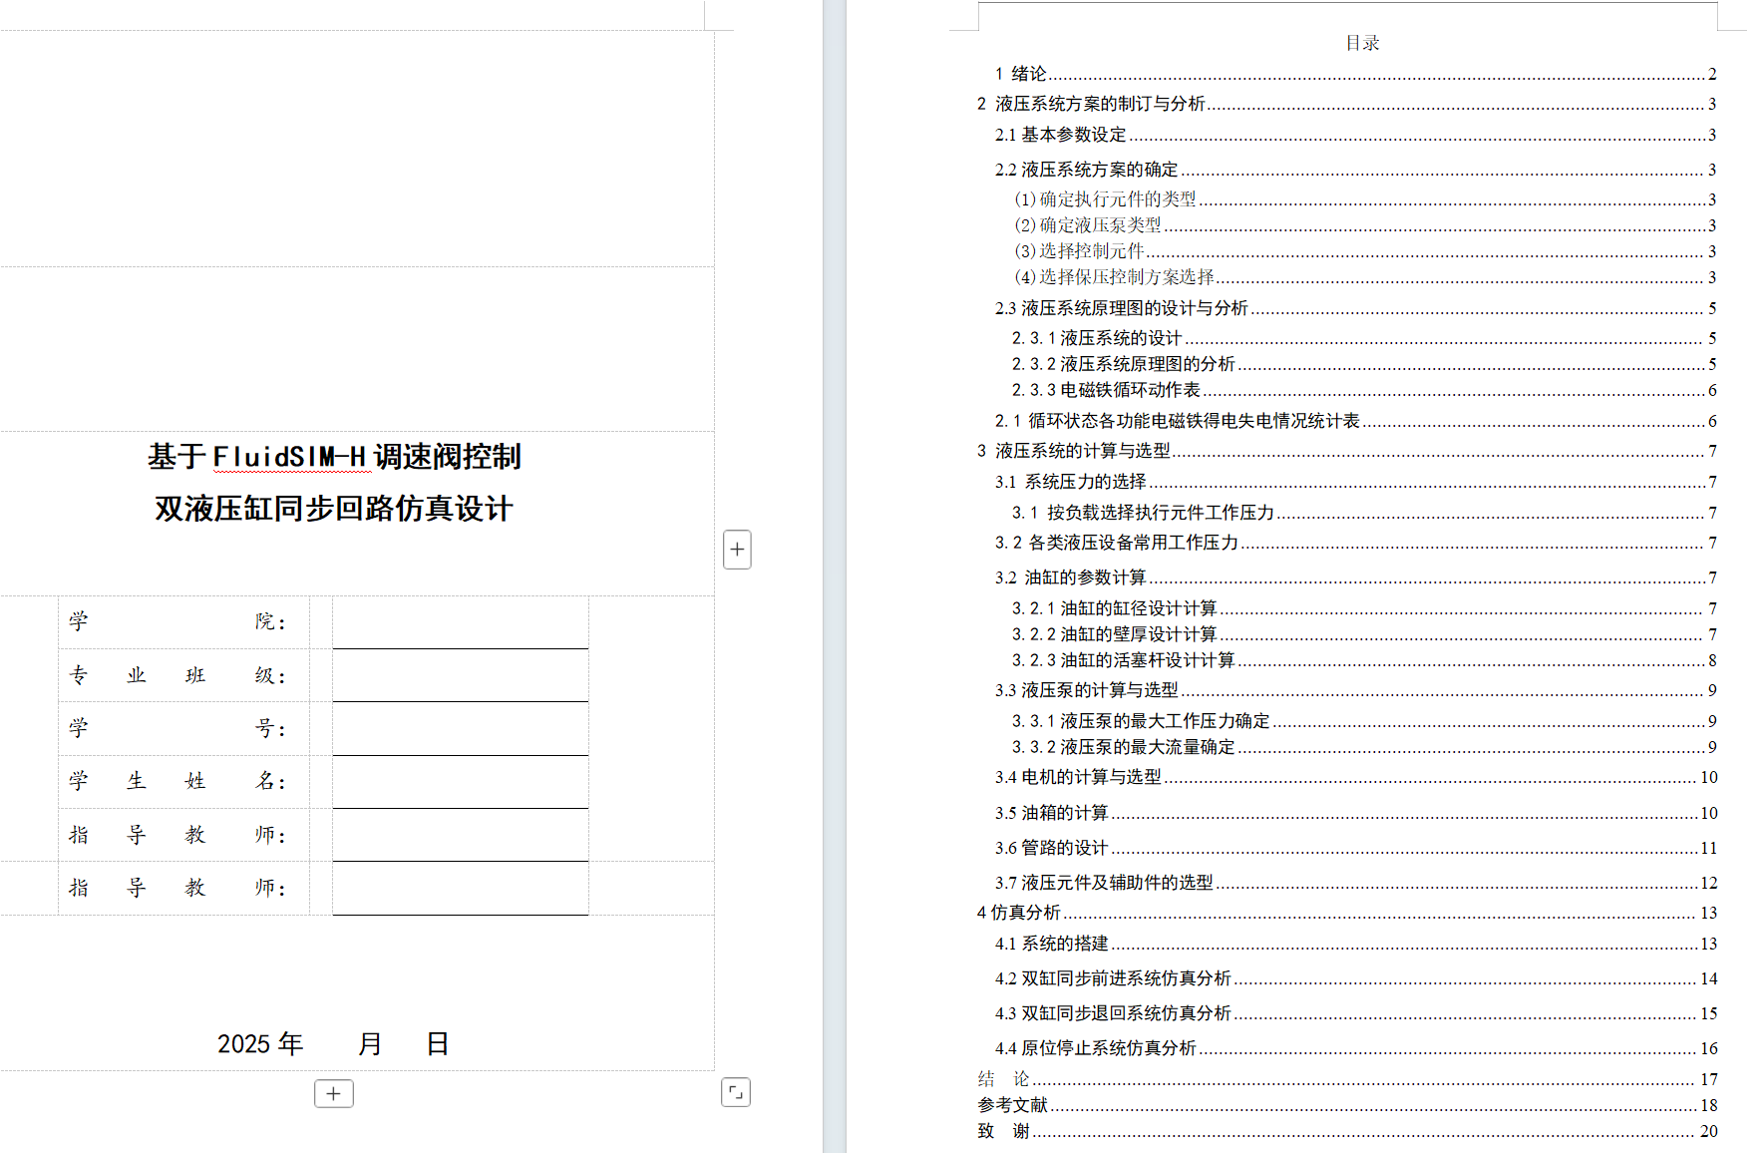
Task: Open the contents entry 3 液压系统的计算与选型
Action: (1346, 451)
